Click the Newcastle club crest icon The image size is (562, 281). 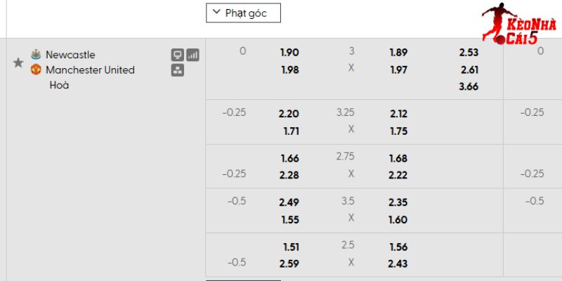coord(36,54)
